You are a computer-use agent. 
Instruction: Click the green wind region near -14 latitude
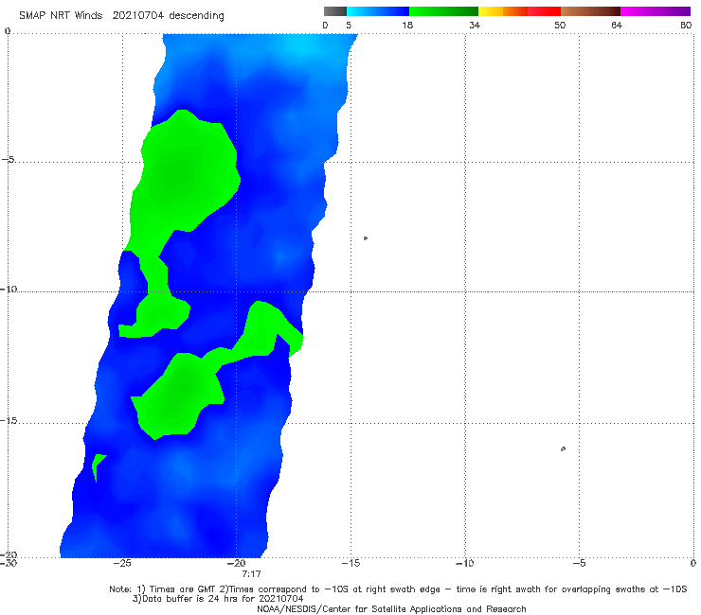[179, 395]
